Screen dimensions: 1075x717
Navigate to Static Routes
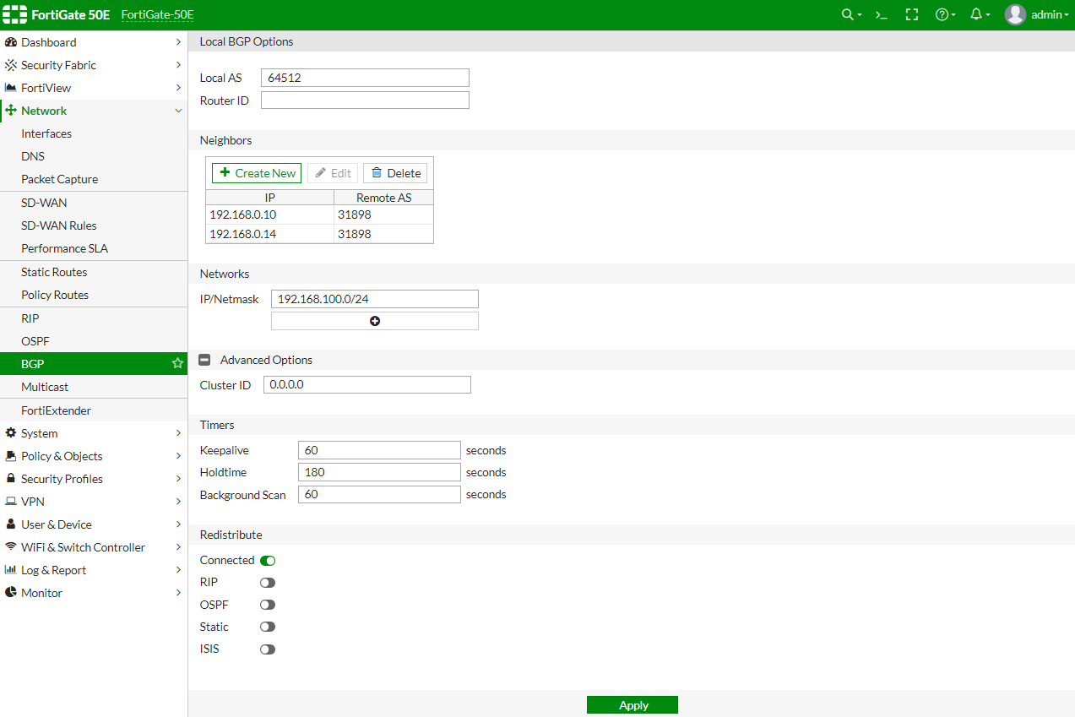pos(53,272)
